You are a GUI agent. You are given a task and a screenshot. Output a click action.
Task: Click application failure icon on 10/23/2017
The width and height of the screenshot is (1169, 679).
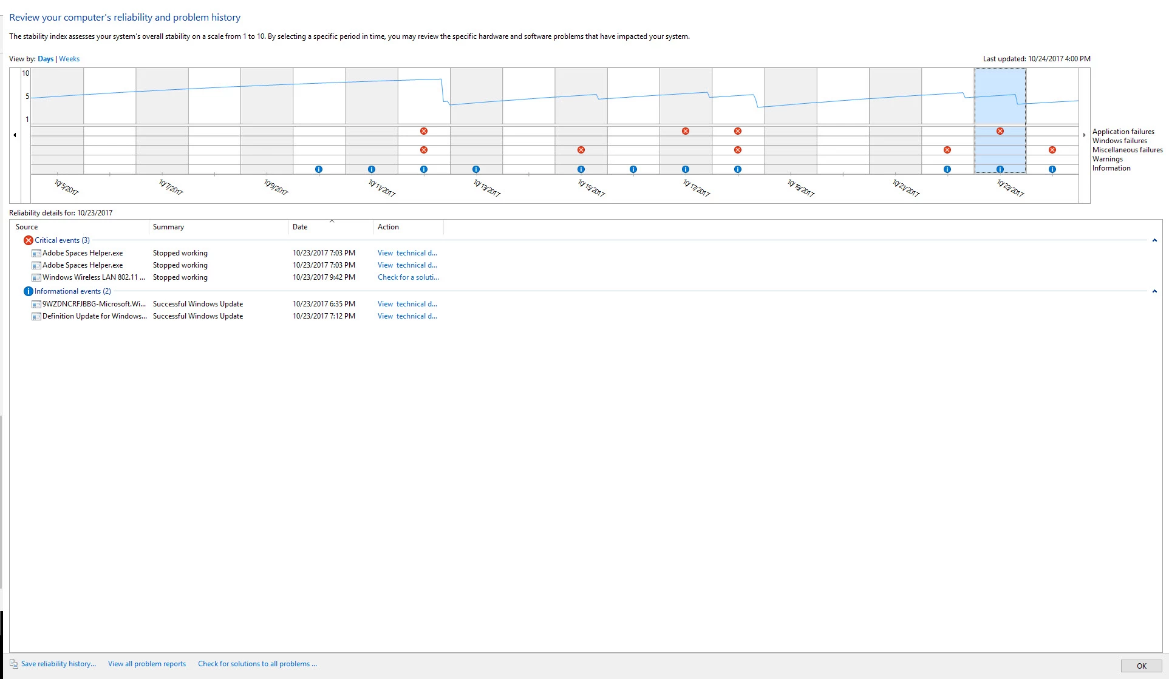click(1000, 131)
